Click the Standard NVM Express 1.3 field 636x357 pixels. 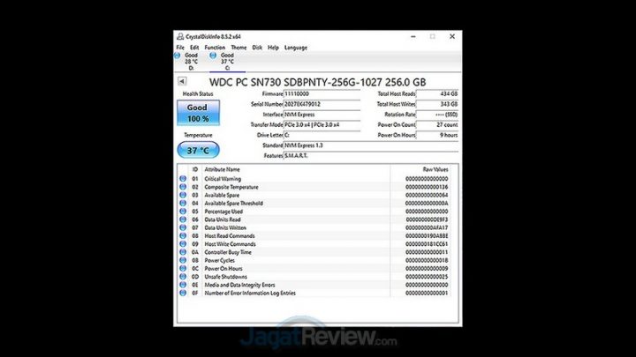(x=371, y=145)
